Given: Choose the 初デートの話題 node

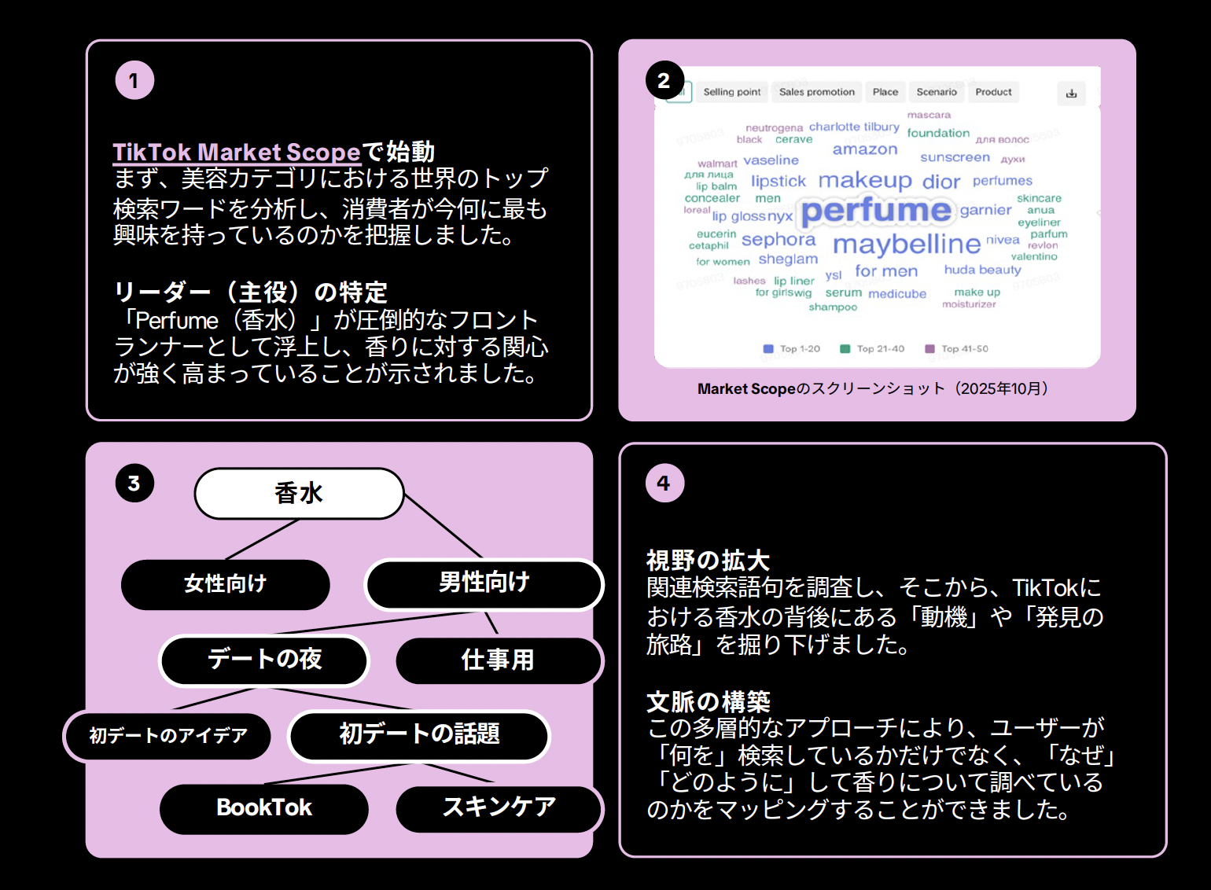Looking at the screenshot, I should pyautogui.click(x=419, y=735).
